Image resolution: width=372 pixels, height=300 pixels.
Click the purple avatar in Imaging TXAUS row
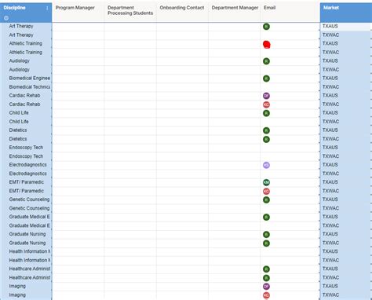pyautogui.click(x=266, y=287)
